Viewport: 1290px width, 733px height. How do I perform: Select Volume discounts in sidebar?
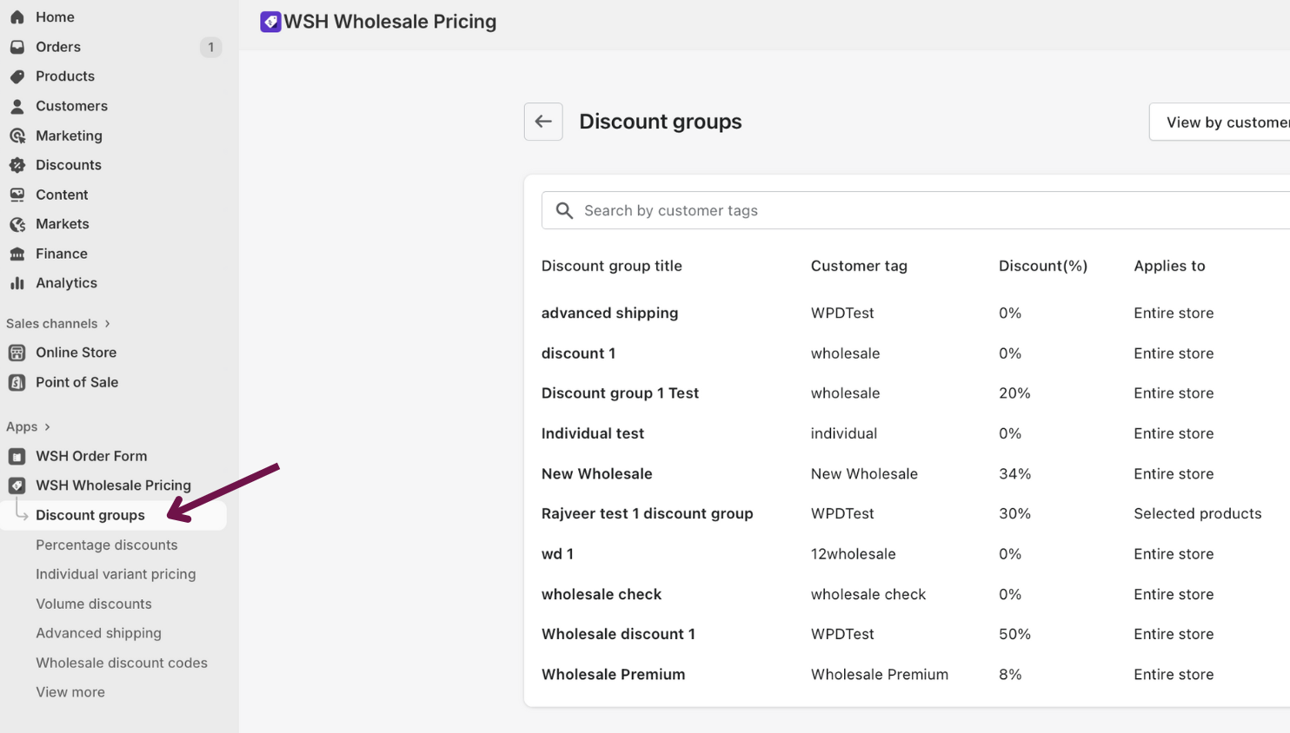click(x=93, y=604)
